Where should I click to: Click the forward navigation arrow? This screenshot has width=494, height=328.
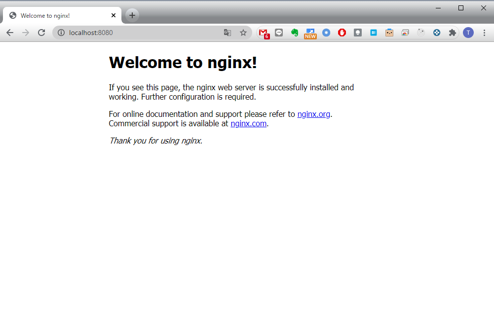point(26,33)
